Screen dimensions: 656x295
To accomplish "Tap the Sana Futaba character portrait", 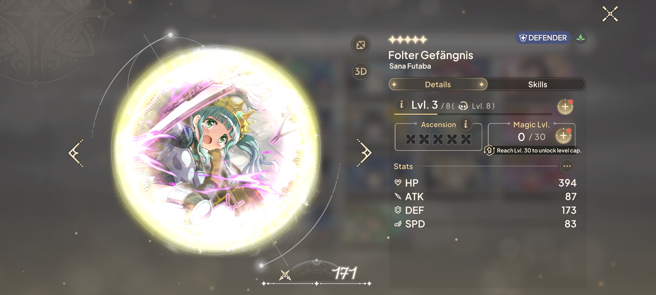I will pos(216,151).
